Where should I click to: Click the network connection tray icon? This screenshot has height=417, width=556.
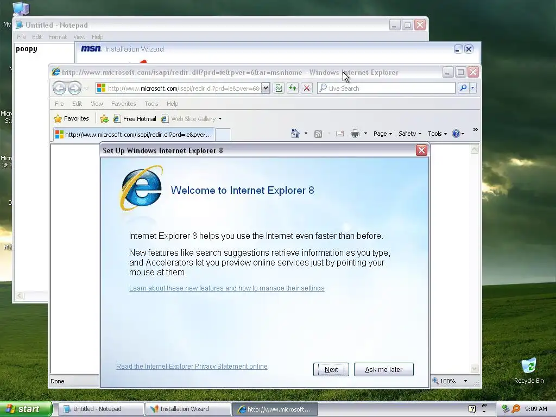click(x=506, y=409)
